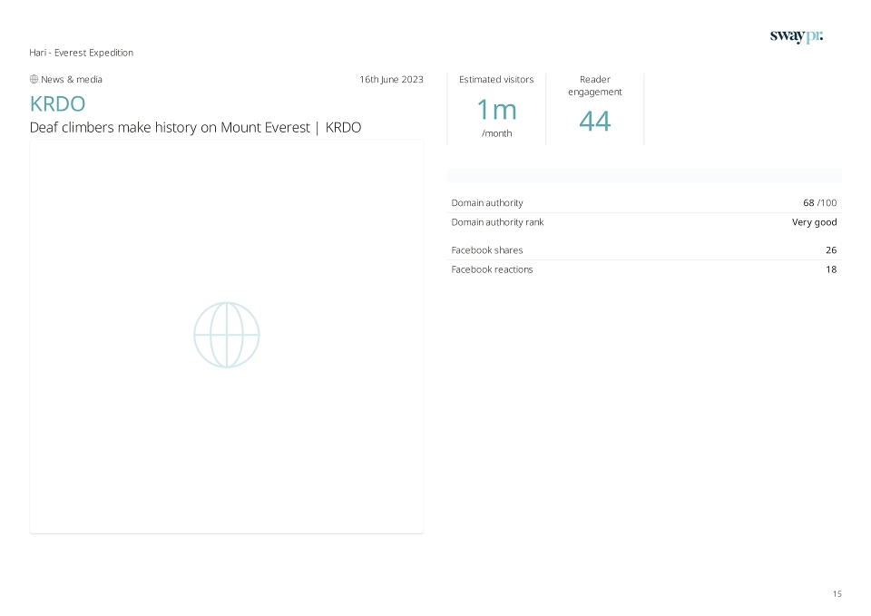Click the '/month' text

pos(496,133)
